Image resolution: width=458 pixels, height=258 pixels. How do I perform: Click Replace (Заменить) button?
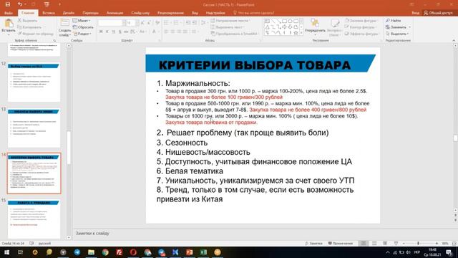point(398,27)
